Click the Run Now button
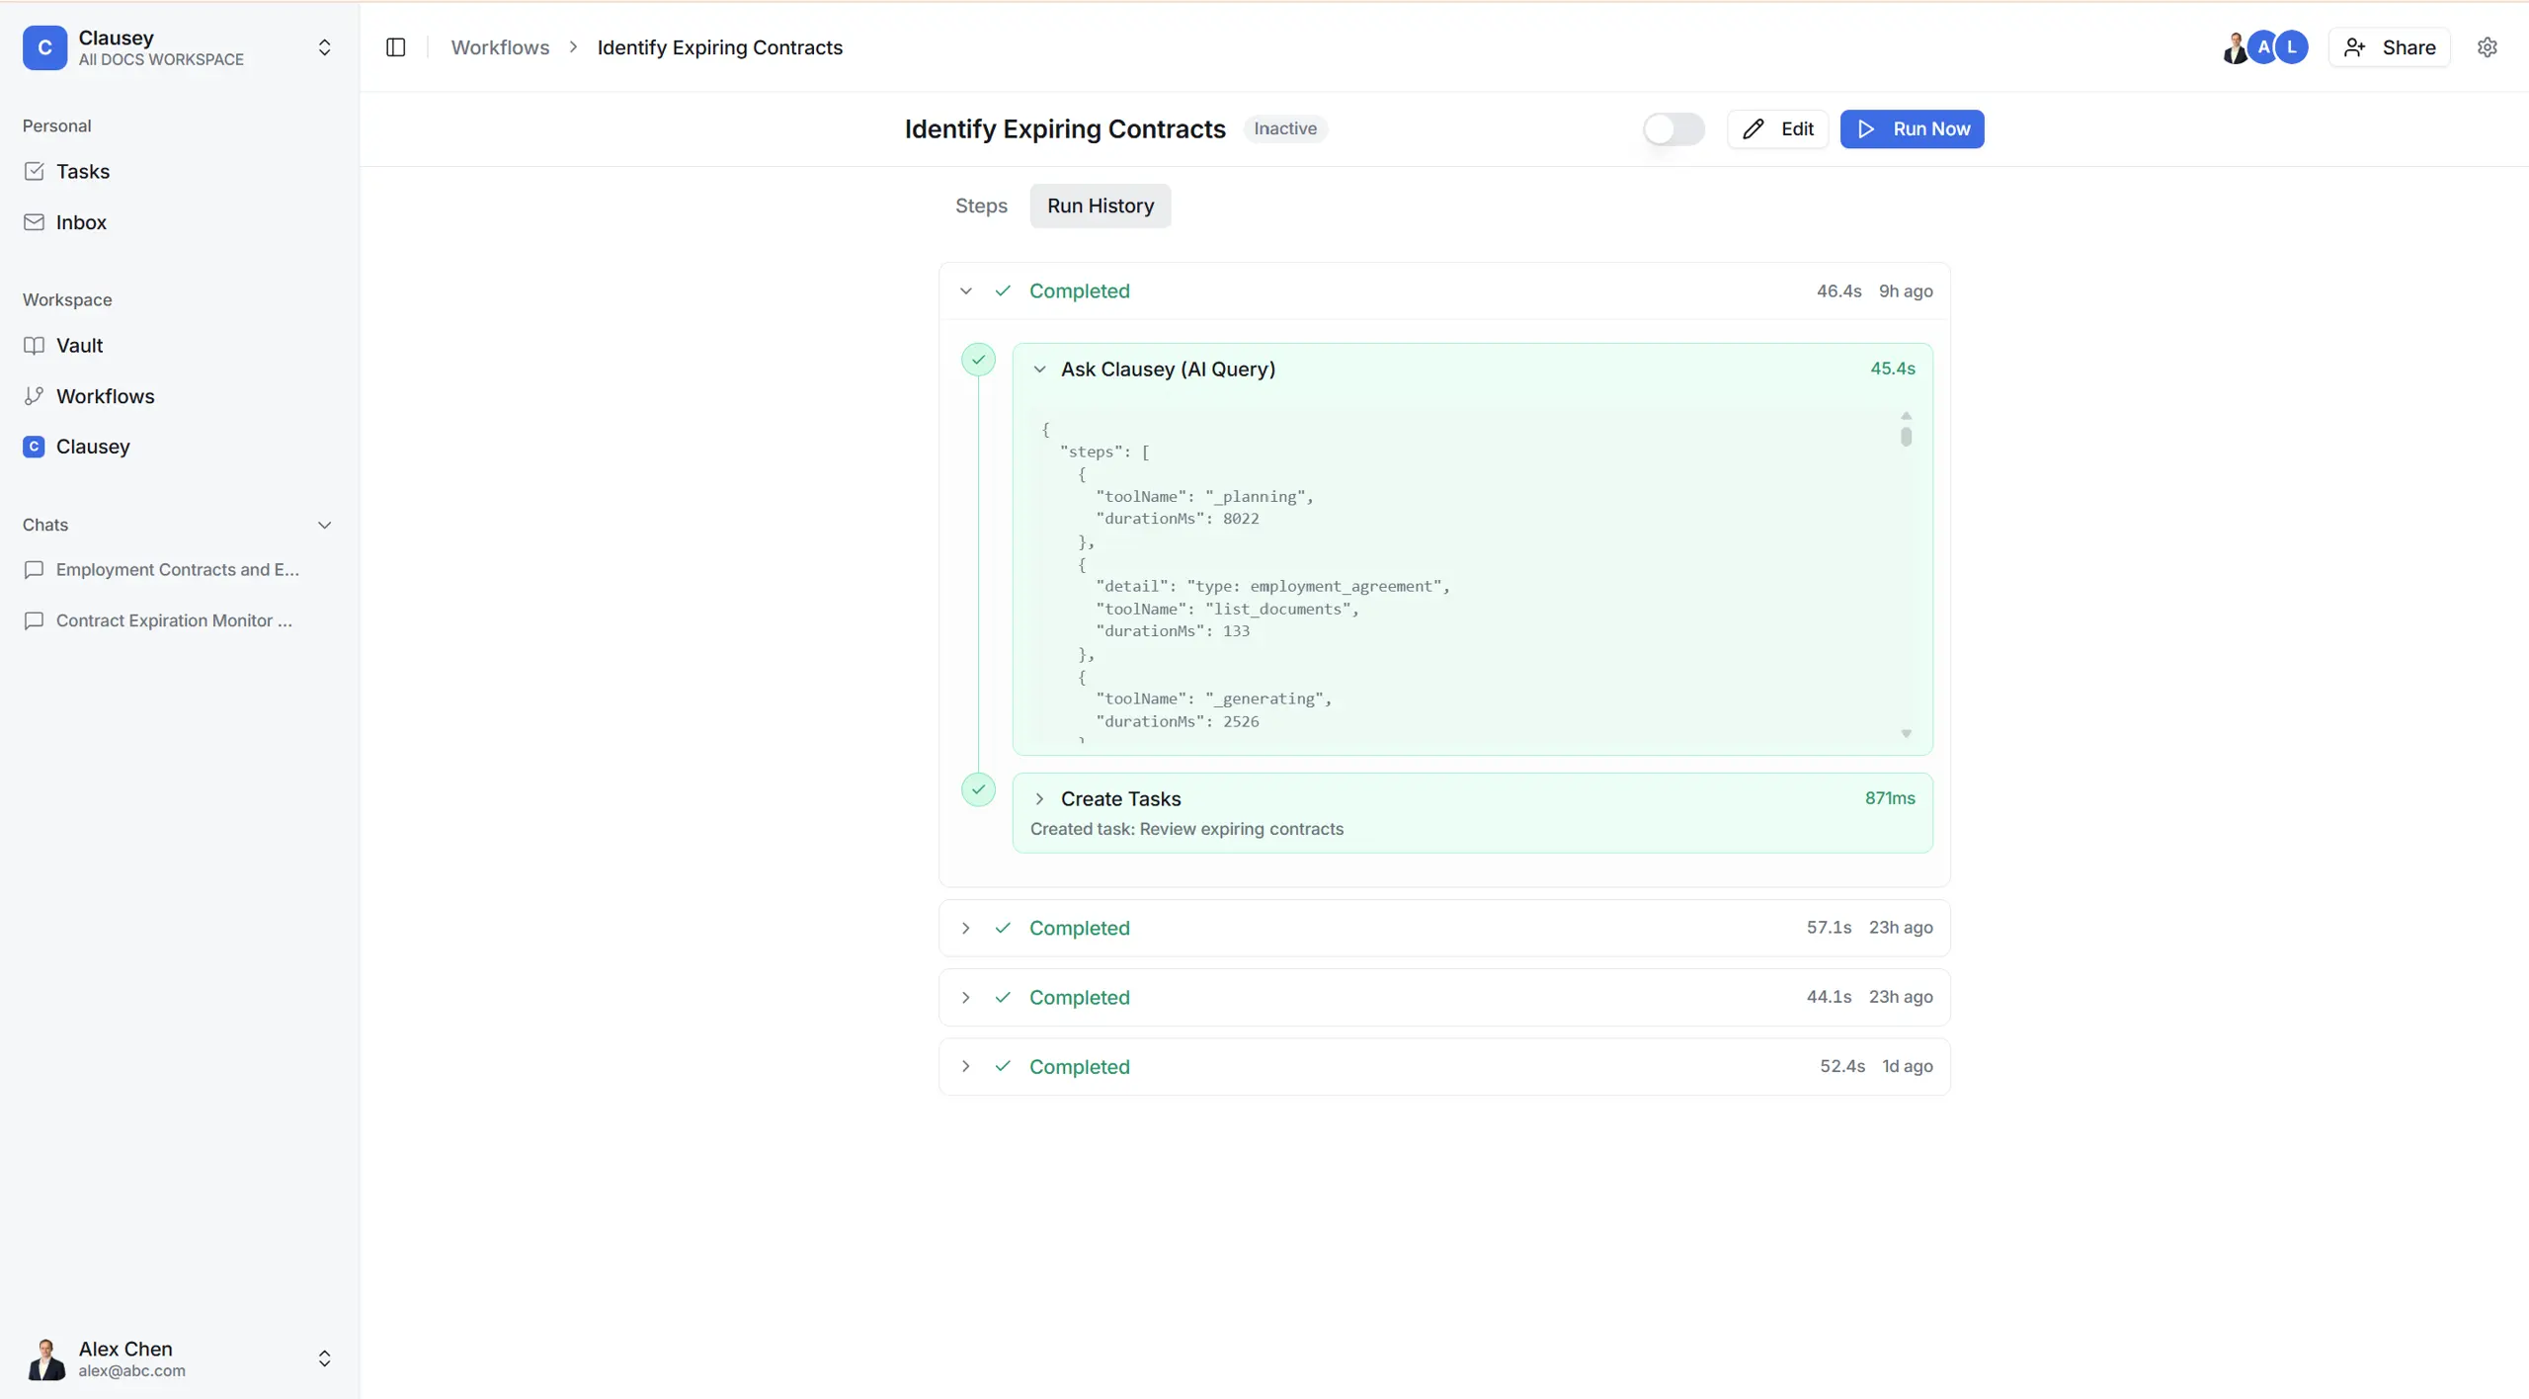This screenshot has width=2529, height=1399. pyautogui.click(x=1912, y=128)
